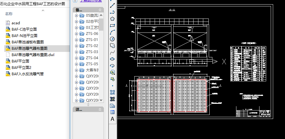The image size is (285, 139).
Task: Select the Hatch tool
Action: 112,92
